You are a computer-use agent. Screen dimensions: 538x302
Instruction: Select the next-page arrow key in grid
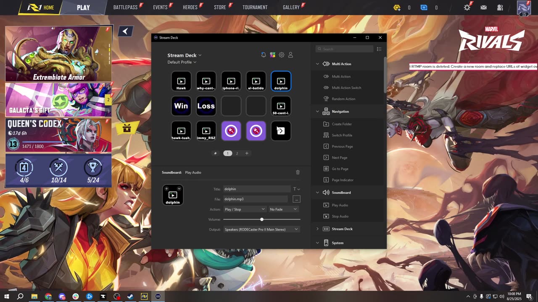[281, 131]
